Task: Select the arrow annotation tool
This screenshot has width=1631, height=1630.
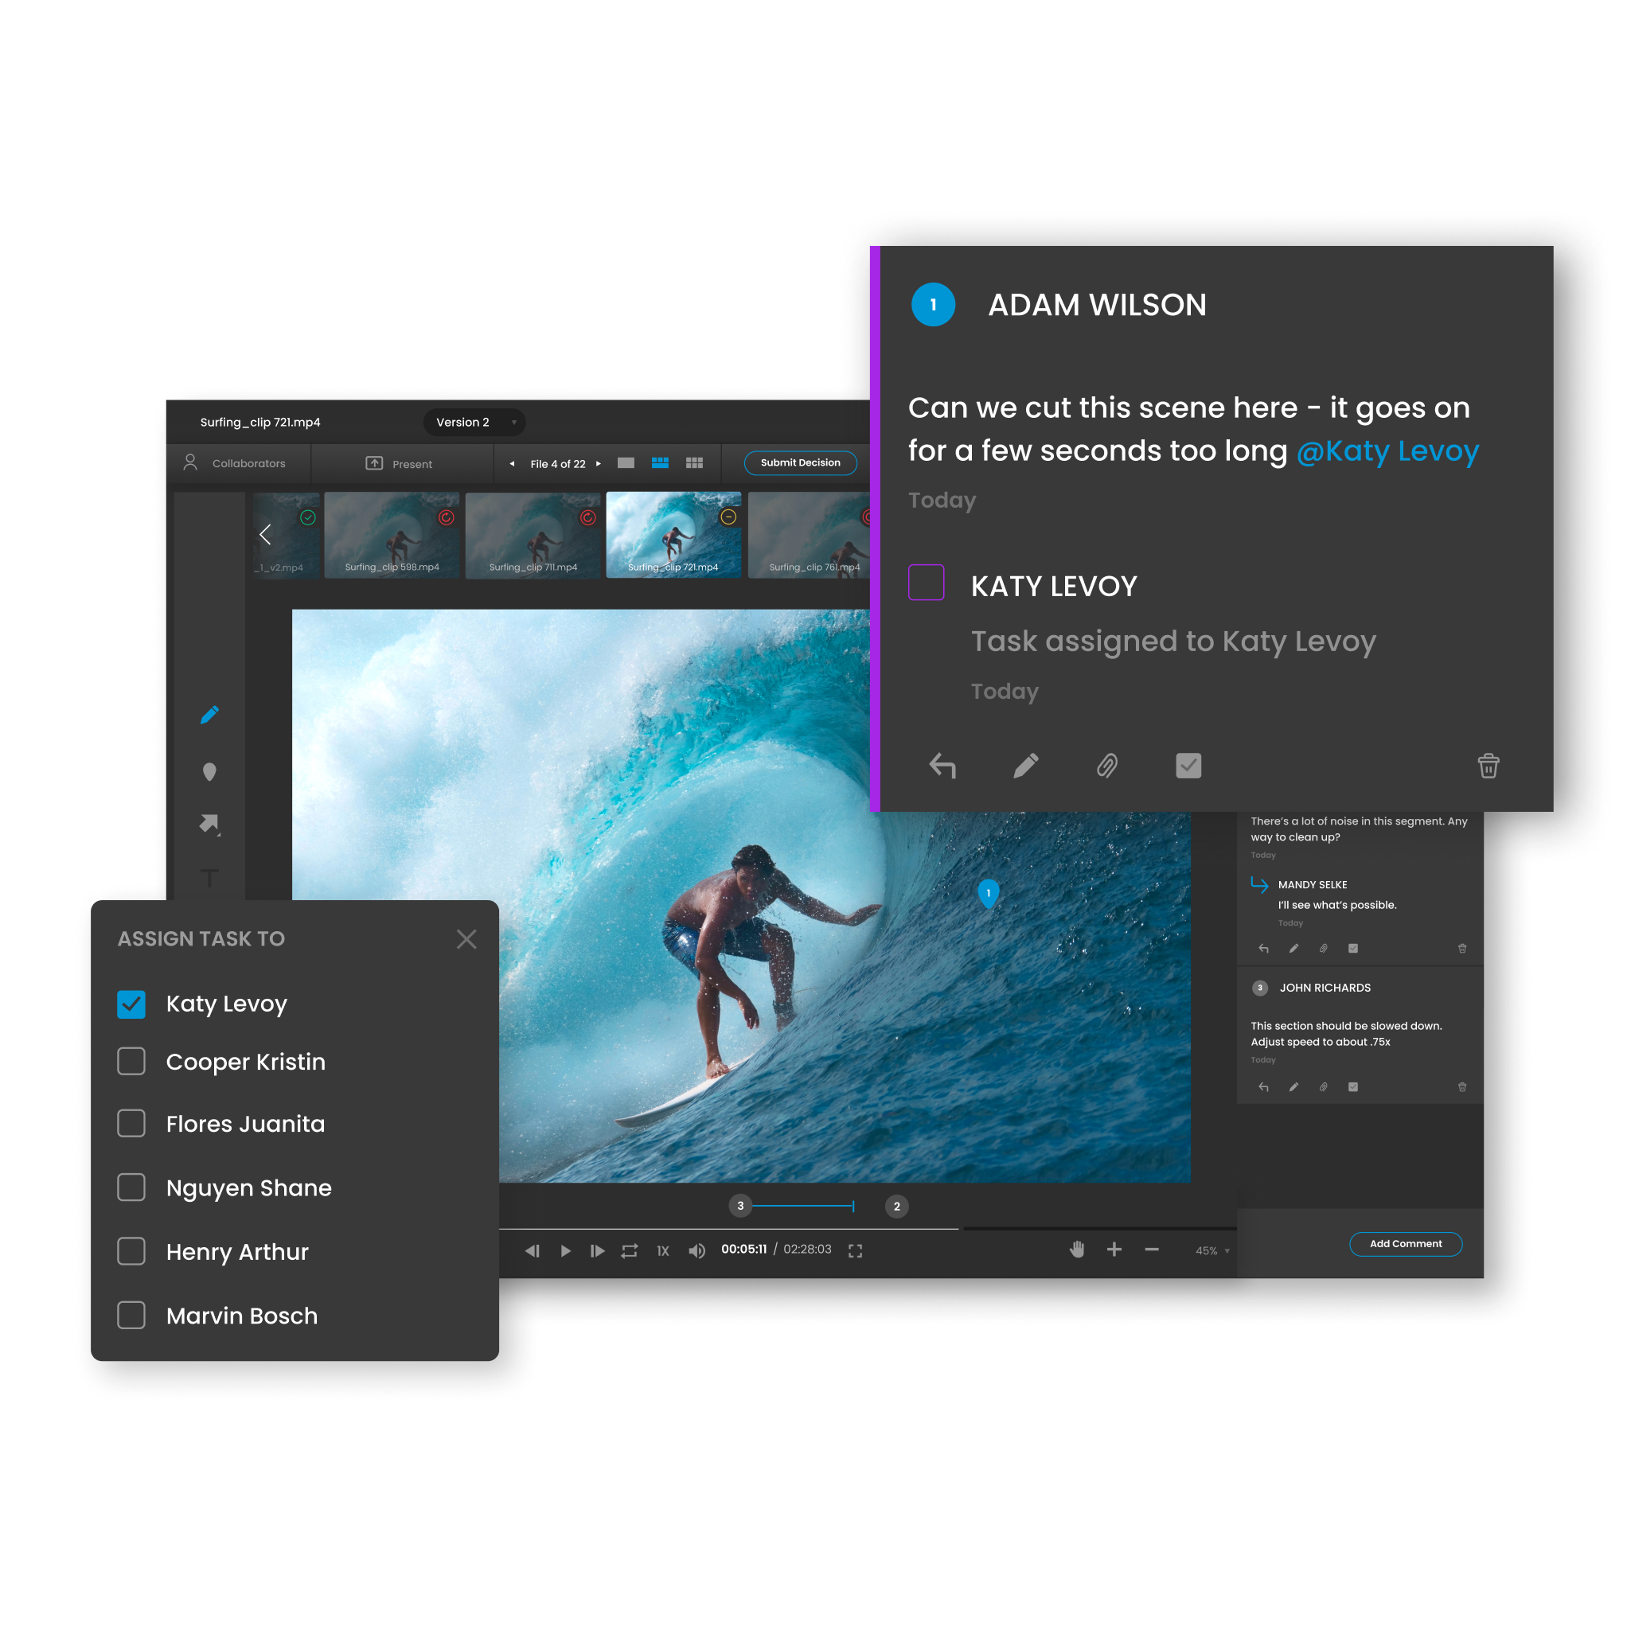Action: click(x=209, y=824)
